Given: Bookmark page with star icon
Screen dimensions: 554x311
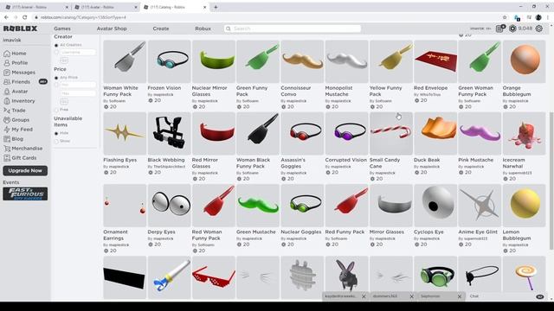Looking at the screenshot, I should tap(505, 17).
